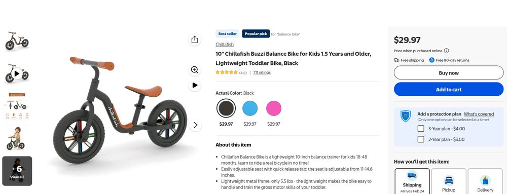This screenshot has width=507, height=194.
Task: Play the product video icon beside image
Action: 194,85
